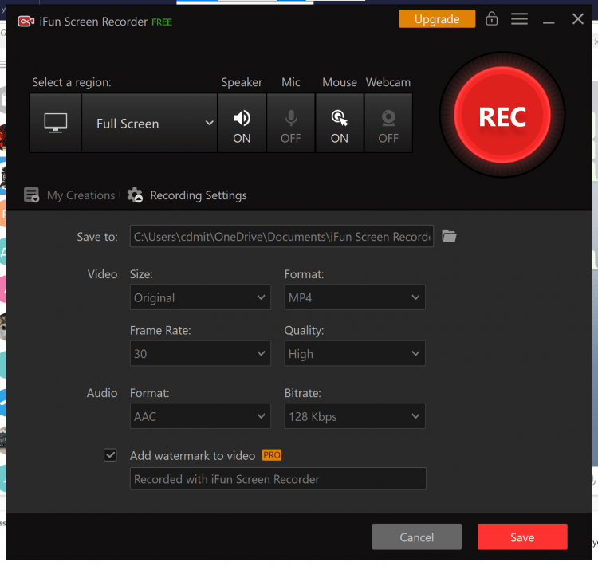Switch to Recording Settings tab
Screen dimensions: 598x566
point(187,195)
